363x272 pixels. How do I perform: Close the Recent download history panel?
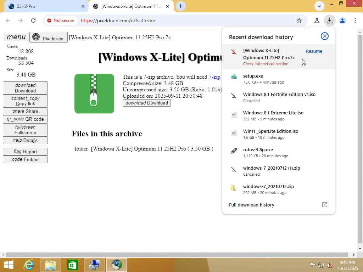325,36
